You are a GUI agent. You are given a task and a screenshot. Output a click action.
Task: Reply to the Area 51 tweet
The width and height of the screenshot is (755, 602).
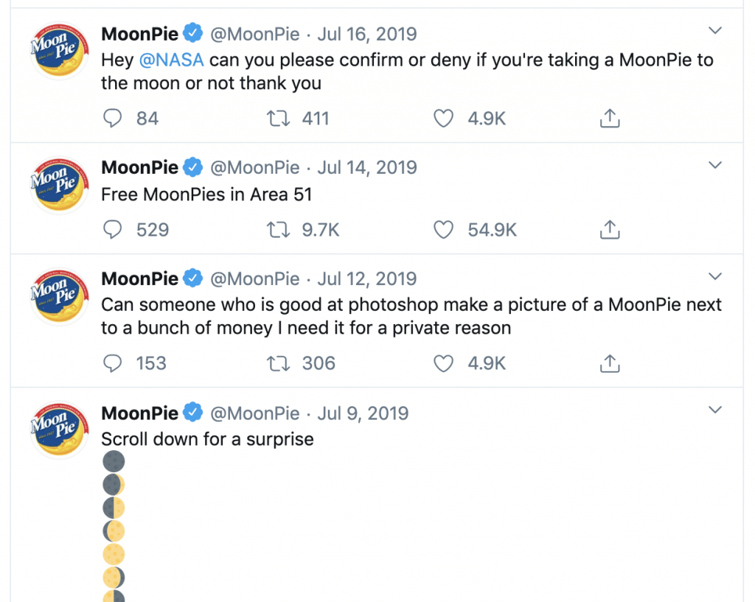[112, 231]
